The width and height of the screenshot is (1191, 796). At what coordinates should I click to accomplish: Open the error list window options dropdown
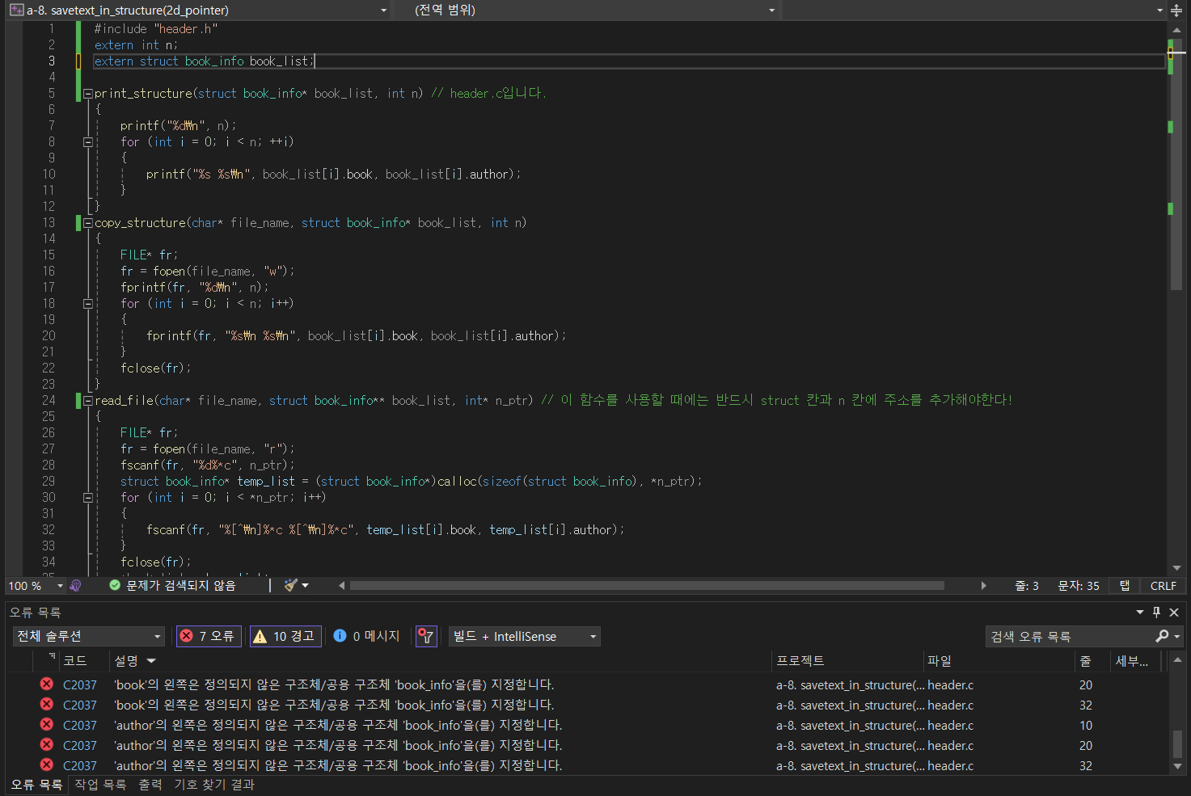coord(1140,613)
